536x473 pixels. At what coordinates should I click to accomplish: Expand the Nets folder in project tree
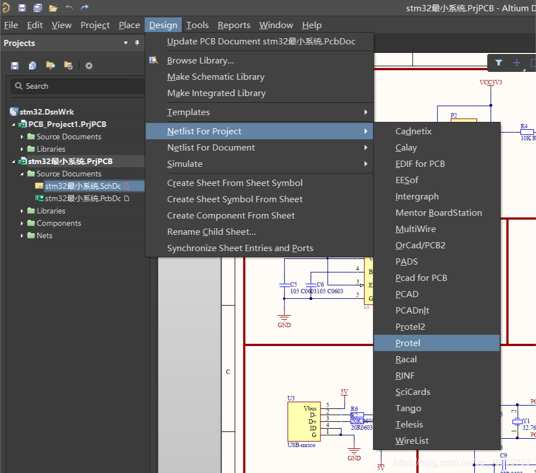pyautogui.click(x=22, y=235)
